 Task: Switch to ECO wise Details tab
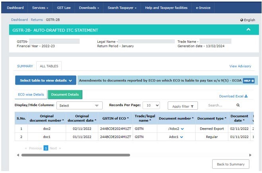(x=31, y=95)
